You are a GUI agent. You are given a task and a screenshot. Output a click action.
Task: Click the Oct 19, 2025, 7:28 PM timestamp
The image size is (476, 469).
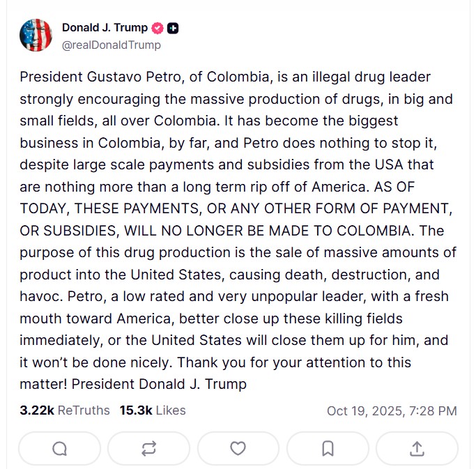click(392, 411)
